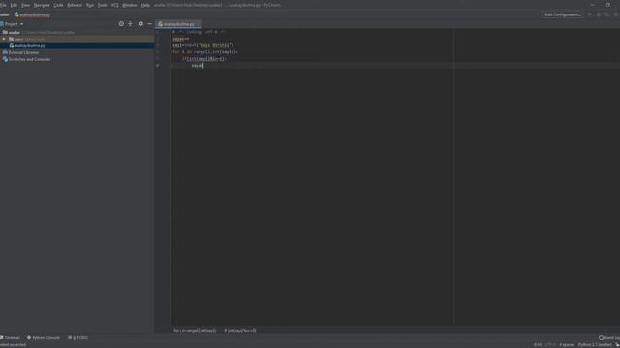Open the Refactor menu
This screenshot has width=620, height=348.
tap(75, 5)
